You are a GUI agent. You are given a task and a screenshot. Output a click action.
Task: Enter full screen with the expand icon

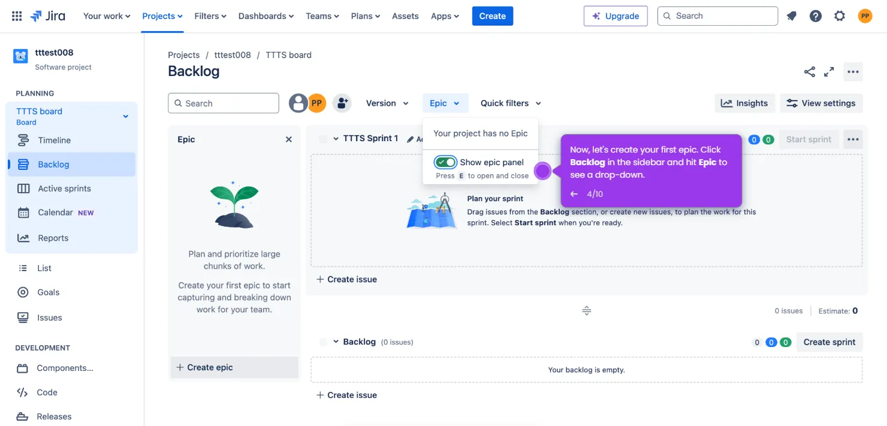point(829,72)
